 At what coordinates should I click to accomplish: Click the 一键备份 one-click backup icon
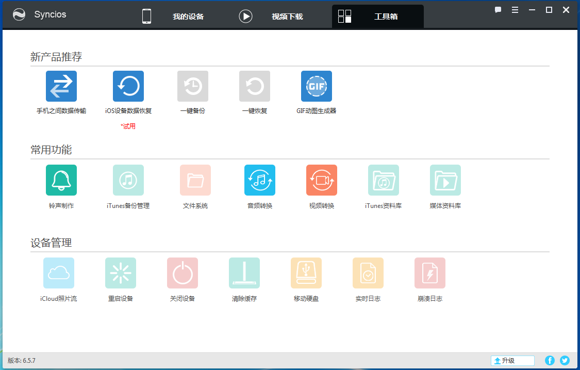pos(193,86)
